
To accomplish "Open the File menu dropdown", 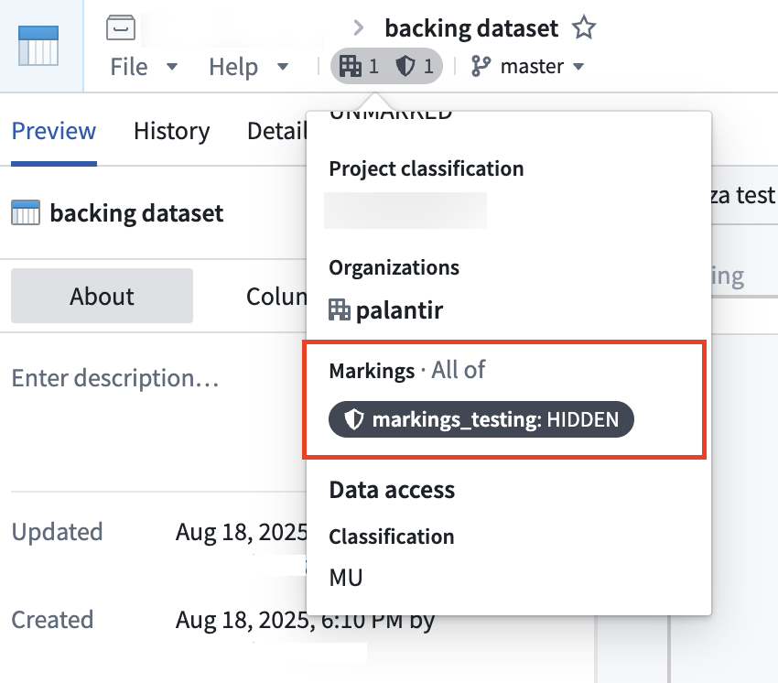I will pyautogui.click(x=144, y=67).
